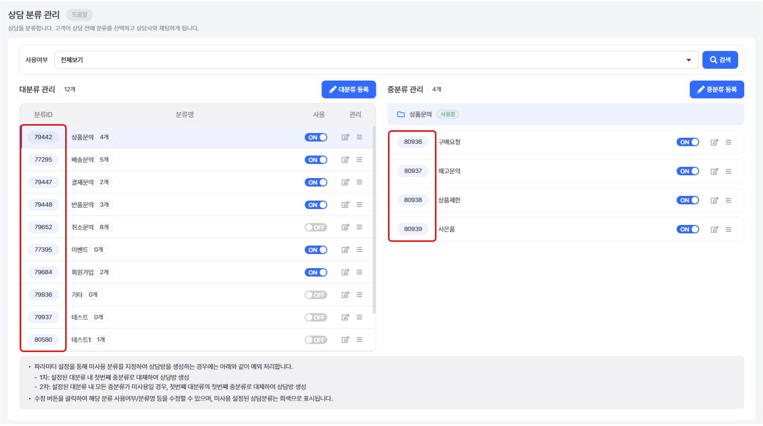The height and width of the screenshot is (426, 763).
Task: Turn off the 결제문의 ON toggle
Action: coord(316,182)
